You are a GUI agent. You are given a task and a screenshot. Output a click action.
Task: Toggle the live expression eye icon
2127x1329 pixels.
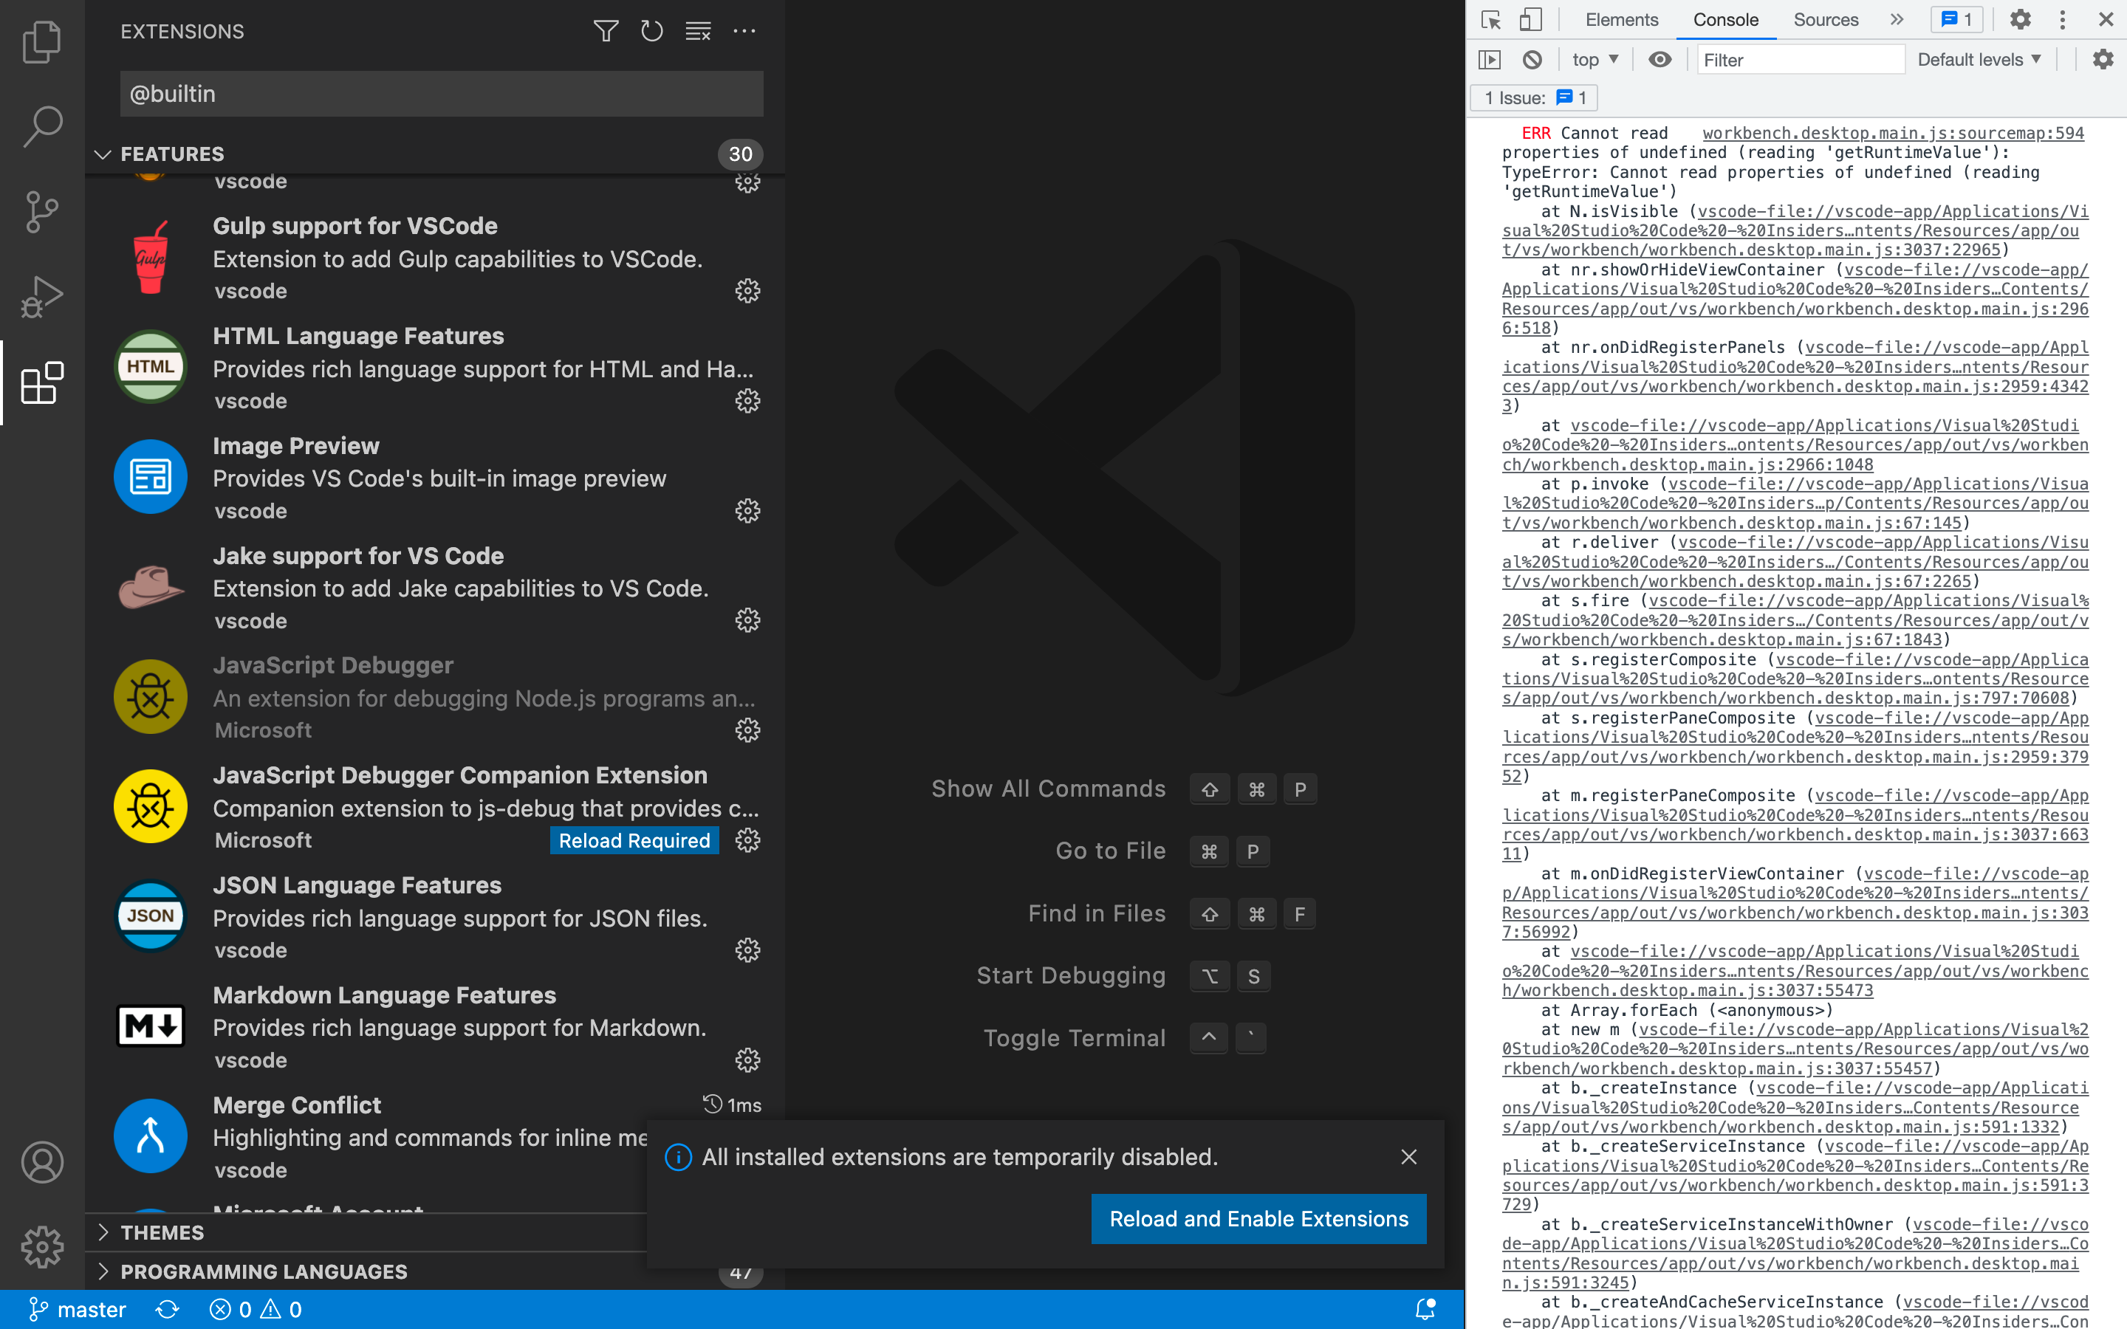[1660, 59]
